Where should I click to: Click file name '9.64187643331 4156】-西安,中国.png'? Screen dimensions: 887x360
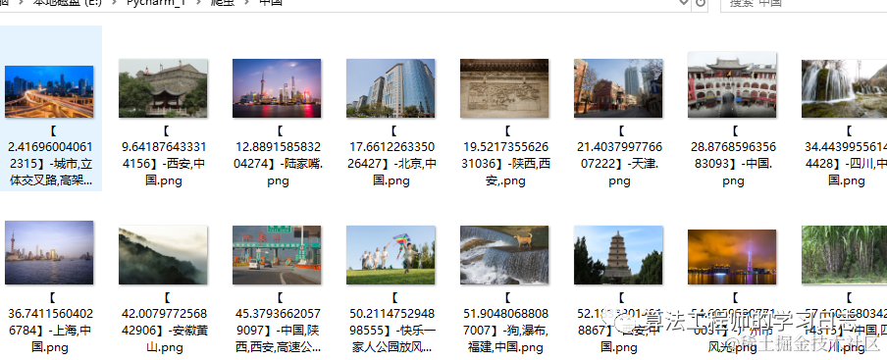point(165,156)
